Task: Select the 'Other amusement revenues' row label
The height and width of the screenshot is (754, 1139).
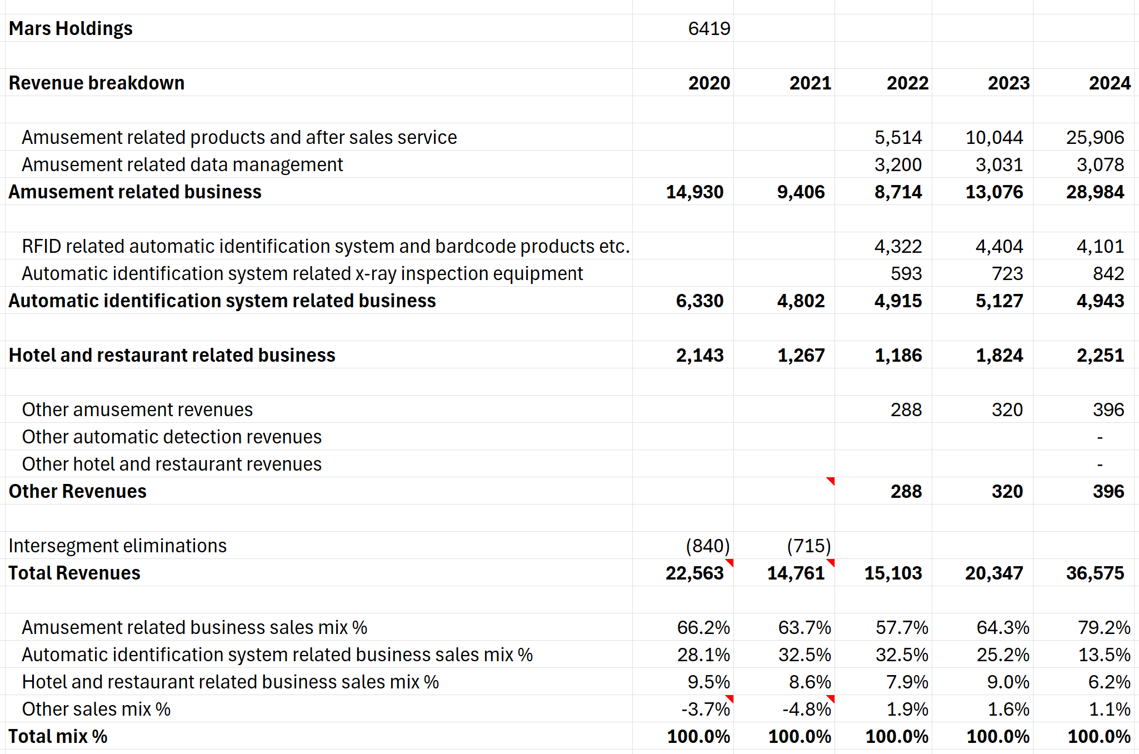Action: [x=137, y=410]
